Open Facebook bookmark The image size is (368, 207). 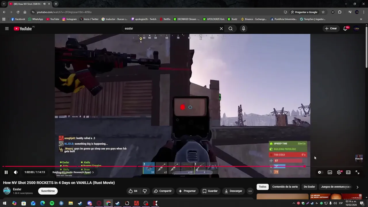pos(18,19)
